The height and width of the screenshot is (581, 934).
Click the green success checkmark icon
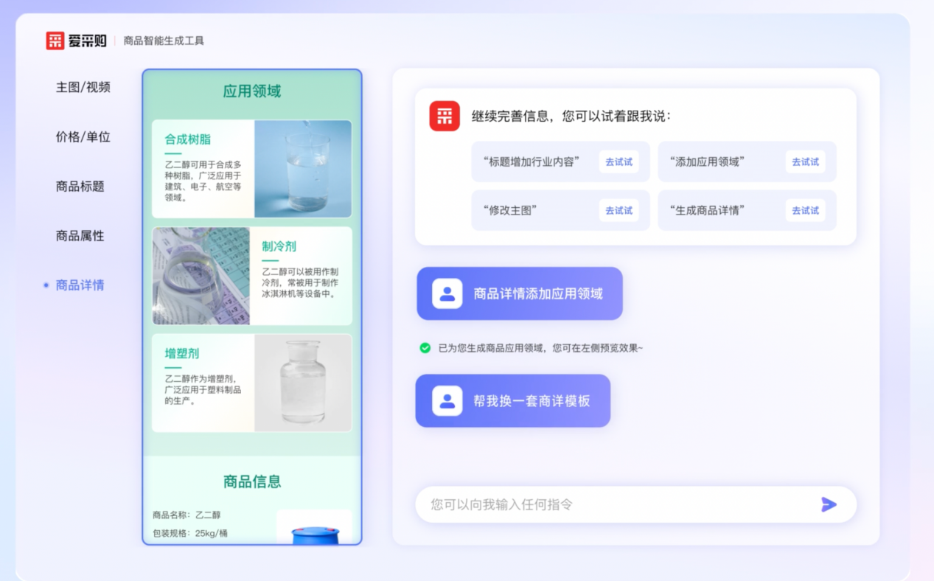pyautogui.click(x=425, y=348)
